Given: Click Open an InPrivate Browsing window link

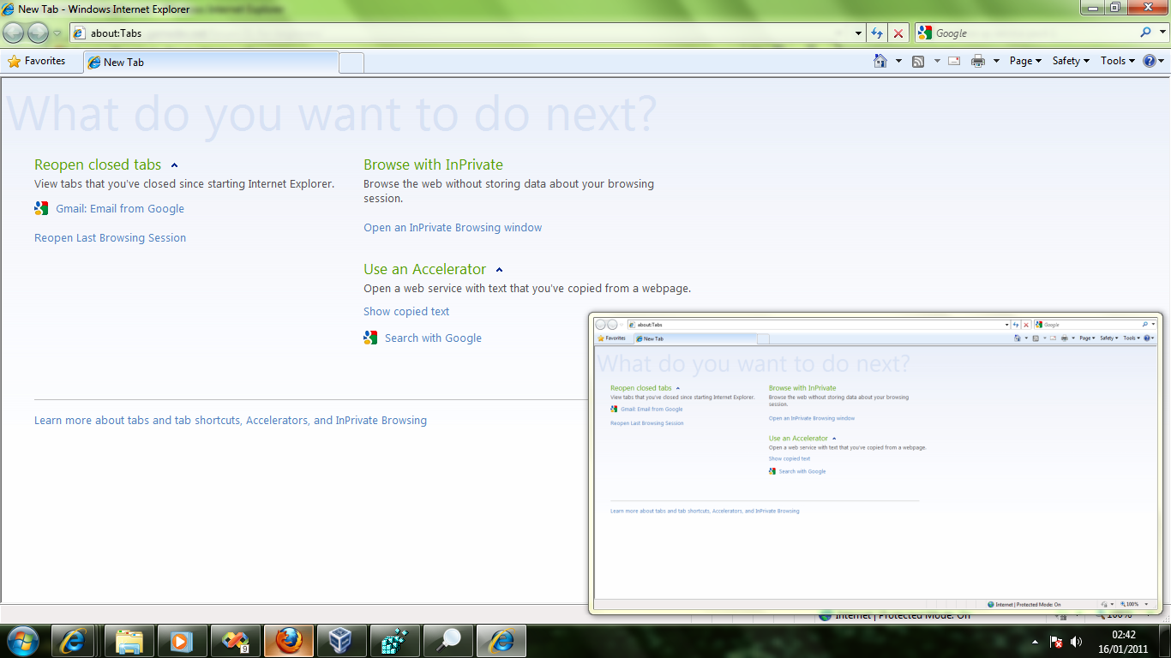Looking at the screenshot, I should 453,228.
